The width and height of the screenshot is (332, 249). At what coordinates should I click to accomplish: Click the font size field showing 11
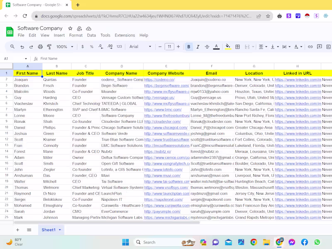pyautogui.click(x=169, y=47)
